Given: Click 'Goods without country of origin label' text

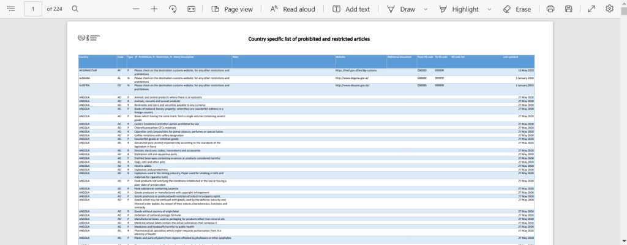Looking at the screenshot, I should coord(157,211).
